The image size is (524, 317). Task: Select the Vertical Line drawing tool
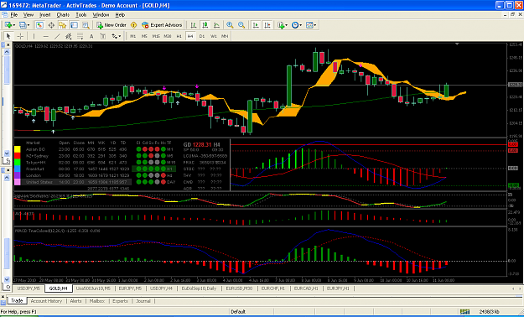pyautogui.click(x=34, y=36)
